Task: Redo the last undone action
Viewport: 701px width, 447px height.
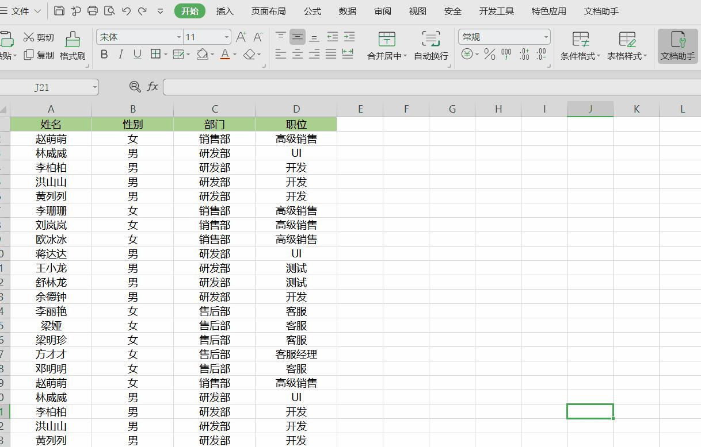Action: pyautogui.click(x=143, y=11)
